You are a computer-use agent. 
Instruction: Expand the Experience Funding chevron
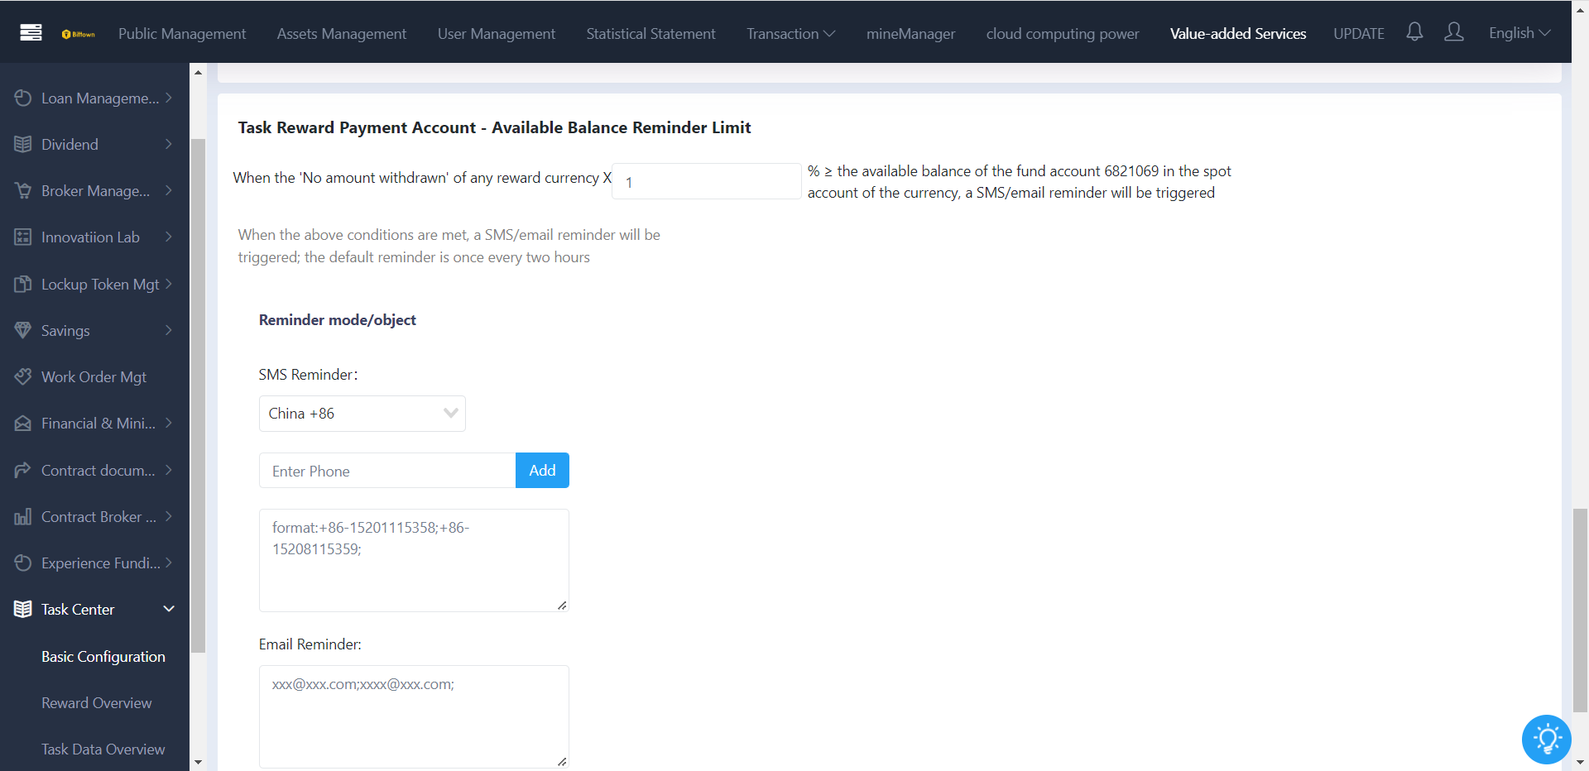pyautogui.click(x=169, y=563)
